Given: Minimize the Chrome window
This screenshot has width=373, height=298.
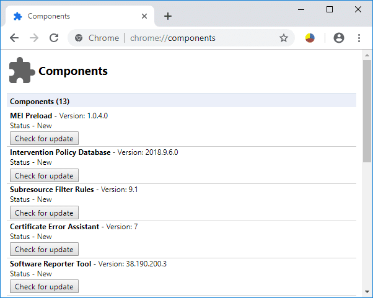Looking at the screenshot, I should [x=301, y=9].
